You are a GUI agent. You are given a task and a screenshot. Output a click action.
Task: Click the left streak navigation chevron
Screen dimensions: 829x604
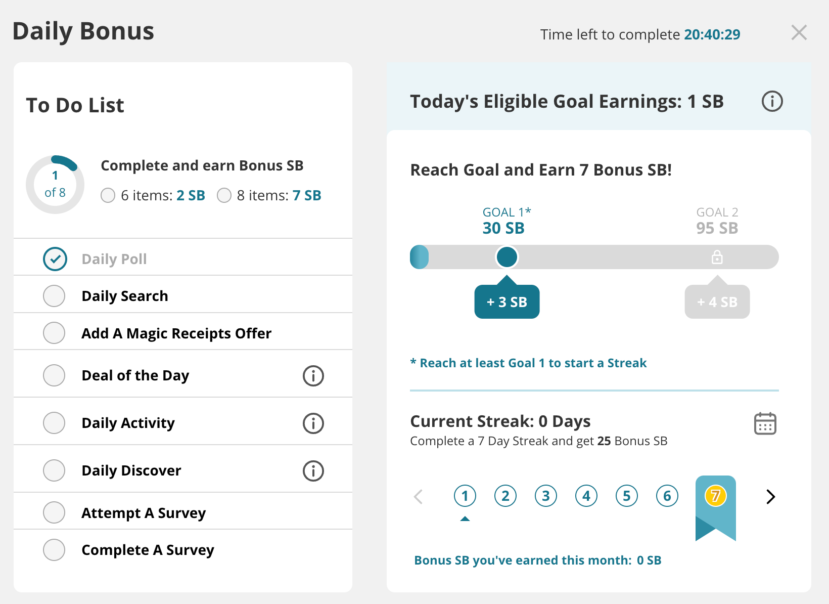419,497
